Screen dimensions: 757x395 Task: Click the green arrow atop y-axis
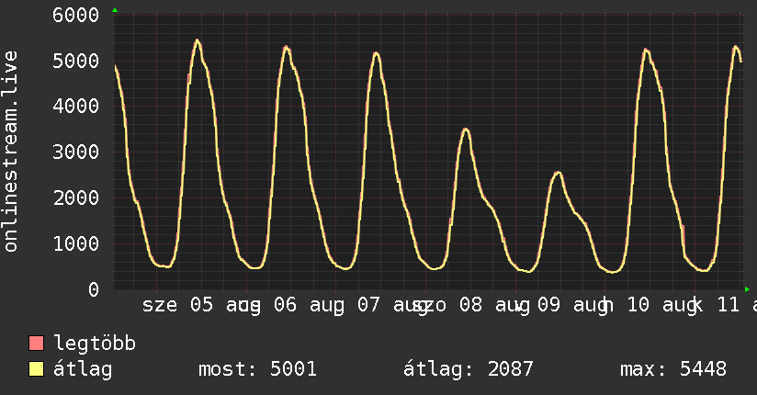point(115,10)
